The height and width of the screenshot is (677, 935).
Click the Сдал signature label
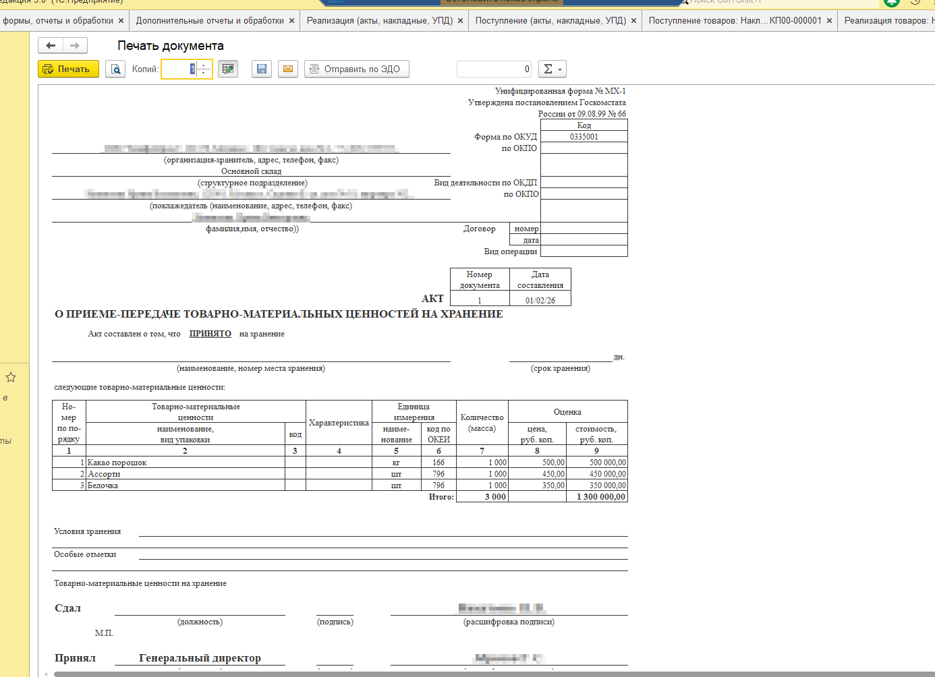tap(67, 608)
